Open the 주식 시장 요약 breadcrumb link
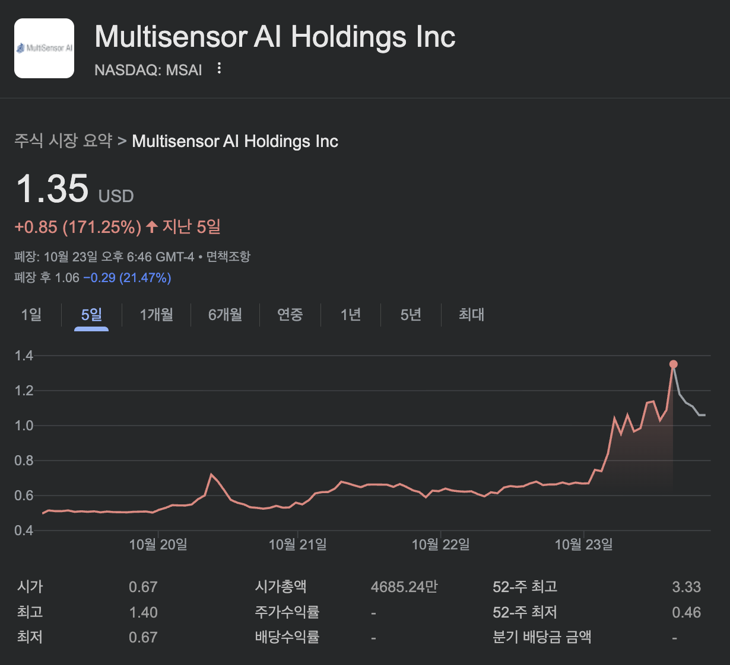730x665 pixels. click(x=64, y=141)
